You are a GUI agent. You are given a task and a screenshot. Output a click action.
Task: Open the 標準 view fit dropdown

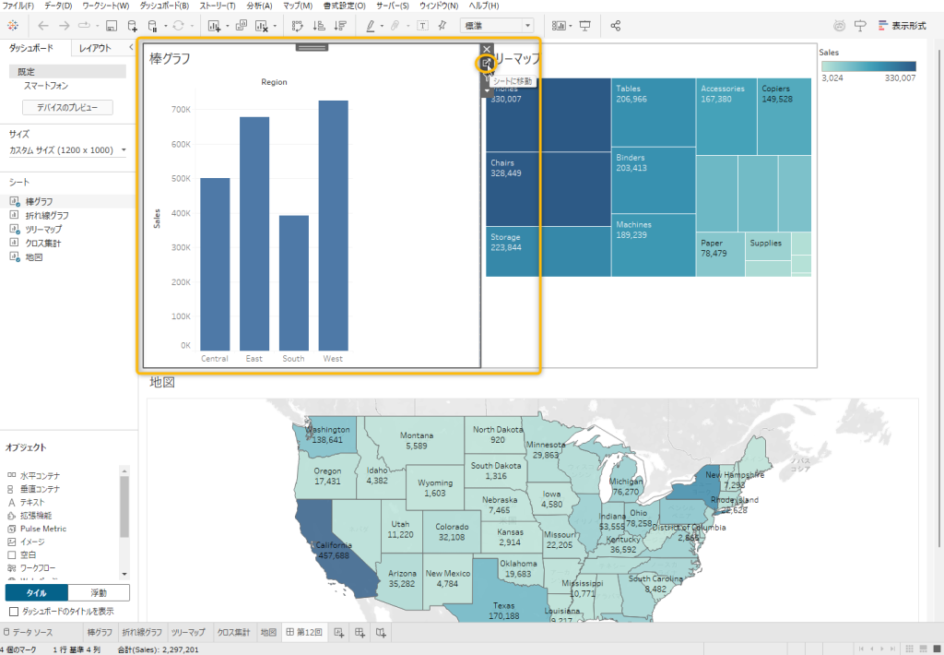pyautogui.click(x=496, y=26)
